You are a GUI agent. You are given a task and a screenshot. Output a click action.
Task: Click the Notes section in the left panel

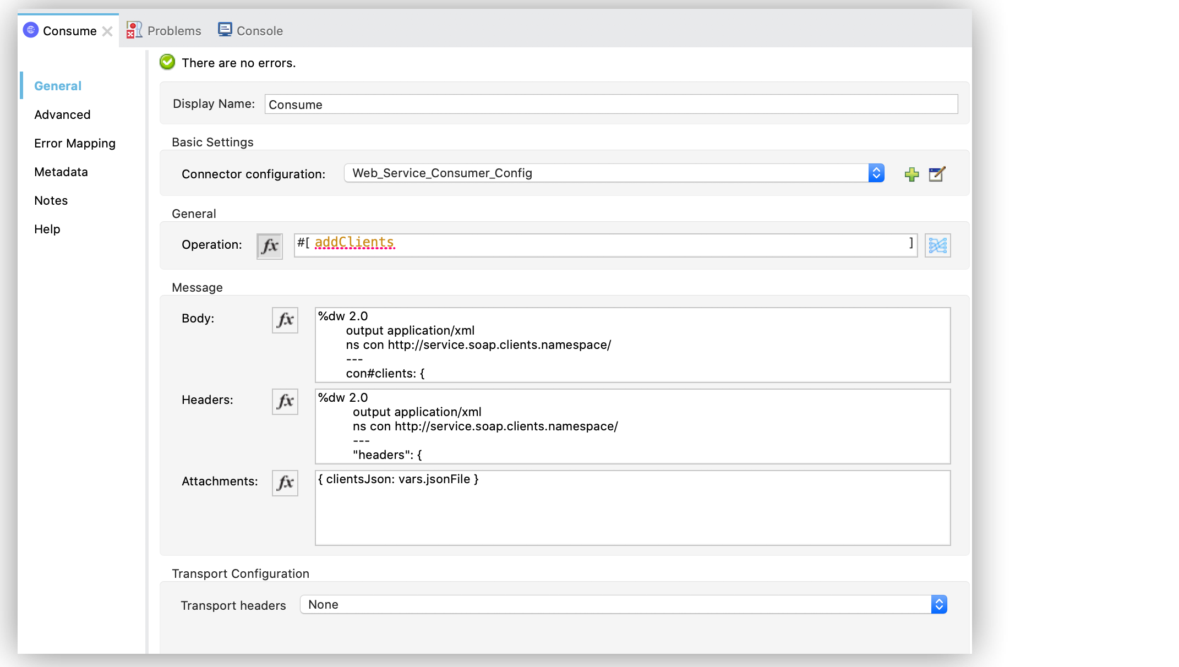point(50,200)
